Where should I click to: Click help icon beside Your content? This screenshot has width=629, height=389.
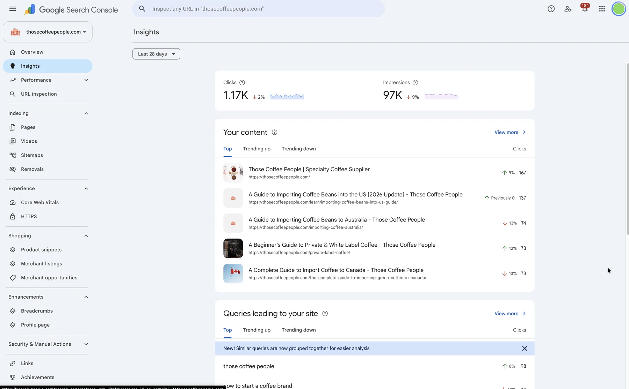pyautogui.click(x=275, y=132)
